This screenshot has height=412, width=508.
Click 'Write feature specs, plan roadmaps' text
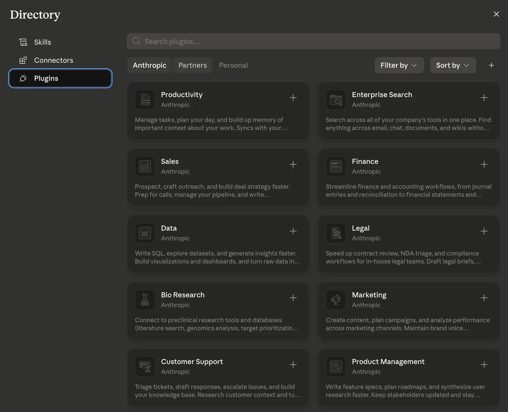coord(405,391)
